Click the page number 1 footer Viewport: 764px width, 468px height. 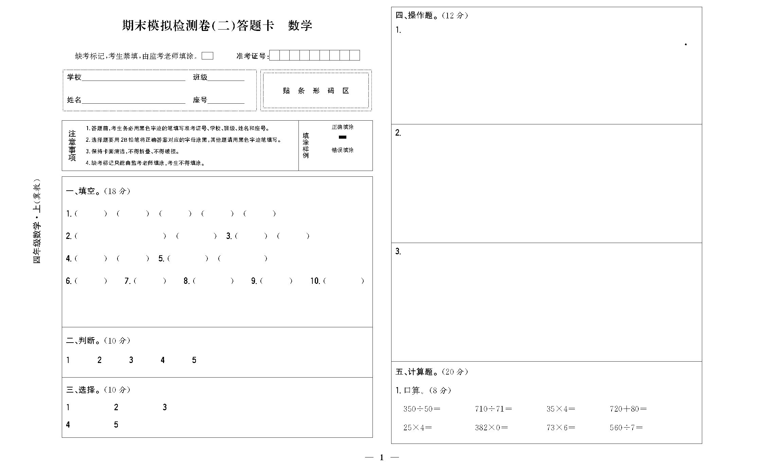coord(382,458)
